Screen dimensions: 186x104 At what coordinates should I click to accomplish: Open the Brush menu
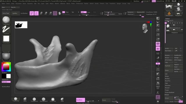pos(8,3)
